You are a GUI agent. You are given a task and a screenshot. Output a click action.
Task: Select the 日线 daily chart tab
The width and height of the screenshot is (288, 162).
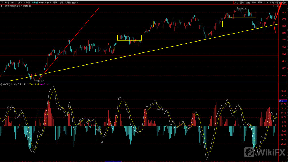(x=49, y=2)
